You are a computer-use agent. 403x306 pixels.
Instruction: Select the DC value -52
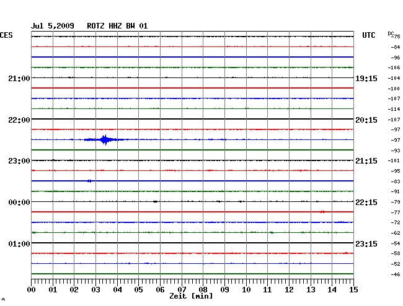point(396,264)
